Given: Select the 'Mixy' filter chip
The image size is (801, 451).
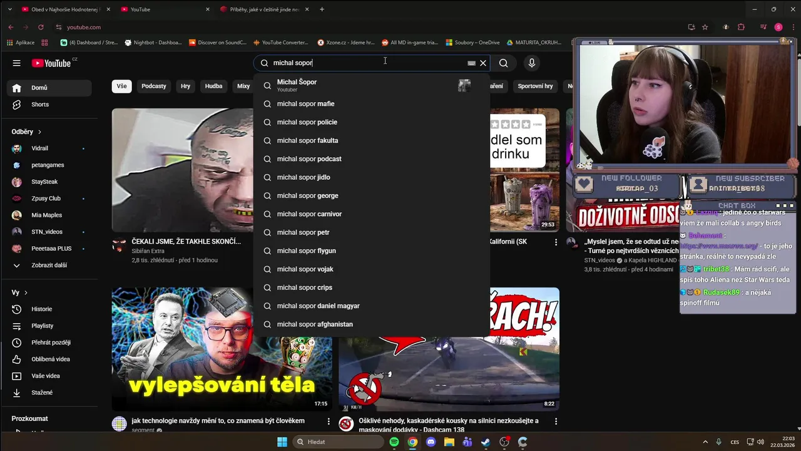Looking at the screenshot, I should click(243, 86).
